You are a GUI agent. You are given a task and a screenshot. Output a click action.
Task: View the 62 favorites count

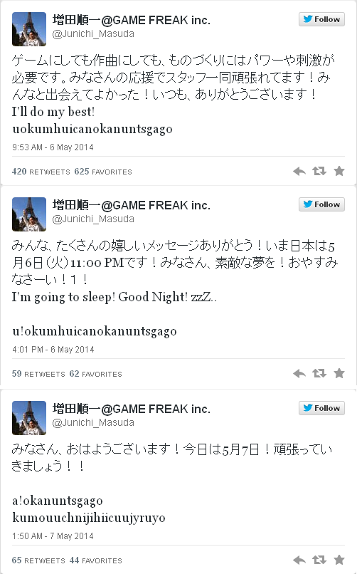click(x=96, y=374)
